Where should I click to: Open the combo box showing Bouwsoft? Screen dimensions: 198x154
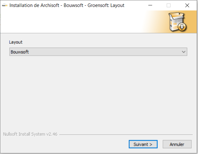[98, 52]
